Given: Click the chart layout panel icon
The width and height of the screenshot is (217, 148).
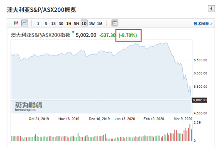Looking at the screenshot, I should click(115, 23).
